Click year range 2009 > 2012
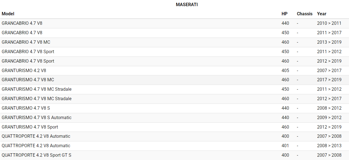349x160 pixels. click(329, 117)
